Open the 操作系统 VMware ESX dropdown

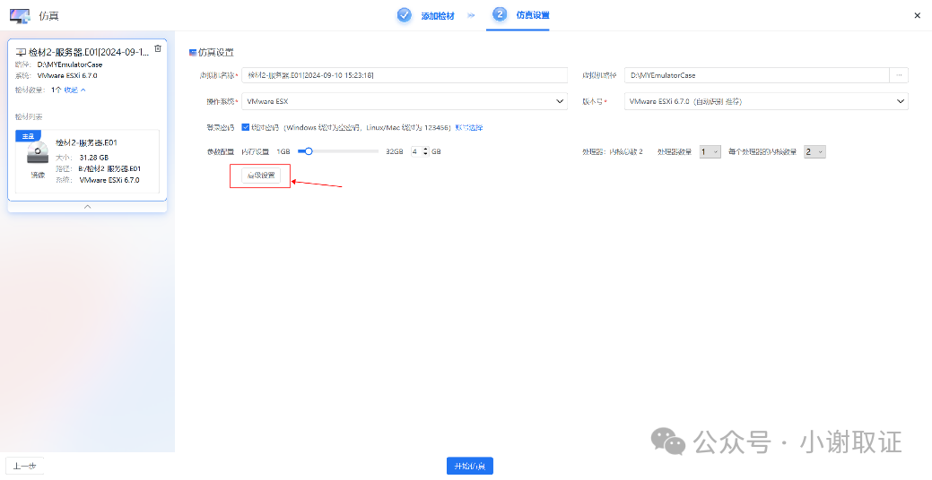point(405,101)
